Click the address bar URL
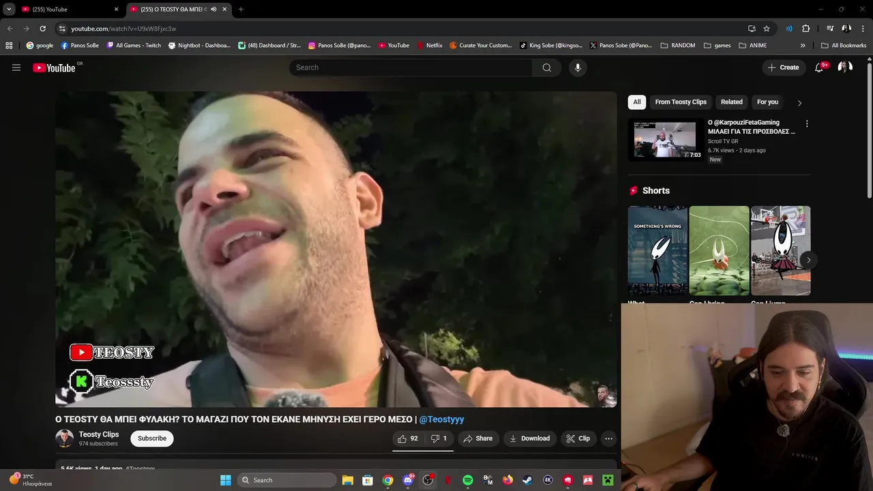The height and width of the screenshot is (491, 873). (x=123, y=29)
